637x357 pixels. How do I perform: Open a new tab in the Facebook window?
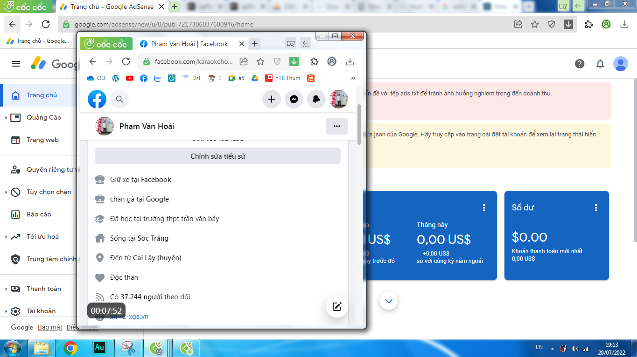pos(255,44)
